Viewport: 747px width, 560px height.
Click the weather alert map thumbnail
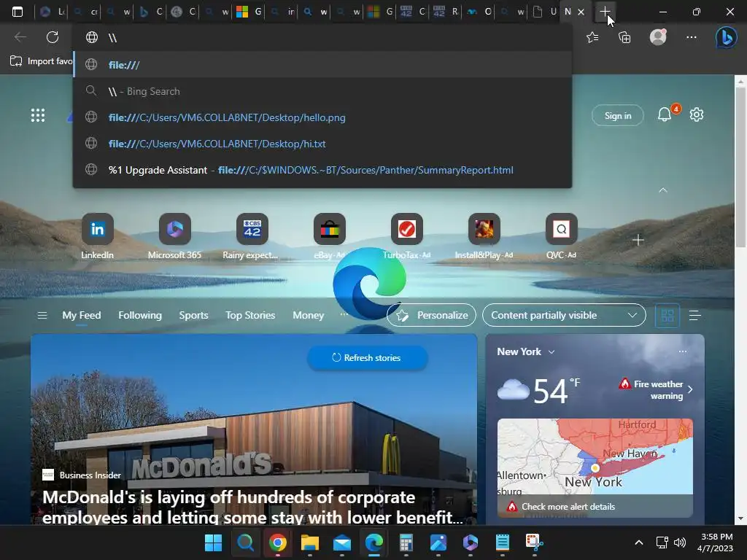(x=595, y=457)
